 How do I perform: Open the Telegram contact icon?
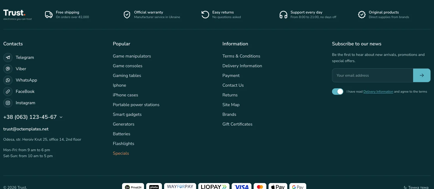point(8,58)
